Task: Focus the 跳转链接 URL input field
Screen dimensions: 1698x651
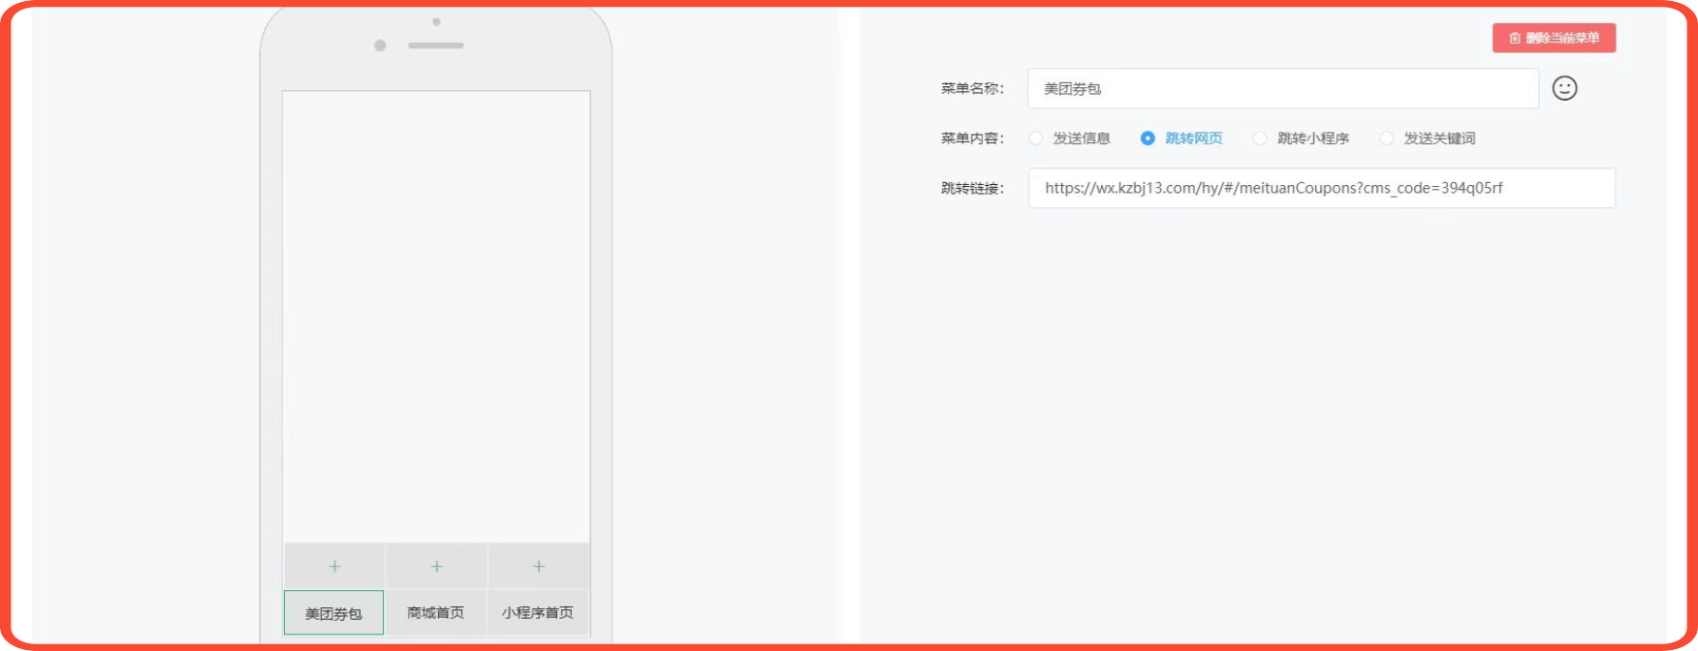Action: [1322, 188]
